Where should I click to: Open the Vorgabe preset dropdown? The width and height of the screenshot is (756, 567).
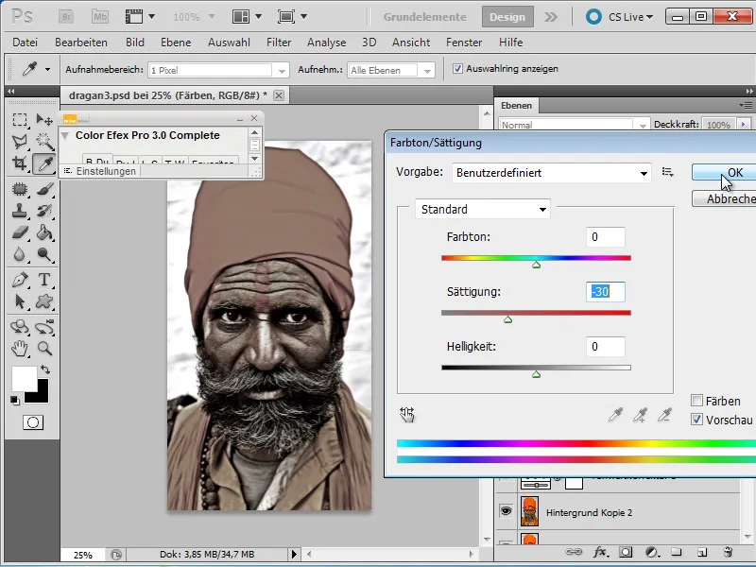tap(551, 173)
